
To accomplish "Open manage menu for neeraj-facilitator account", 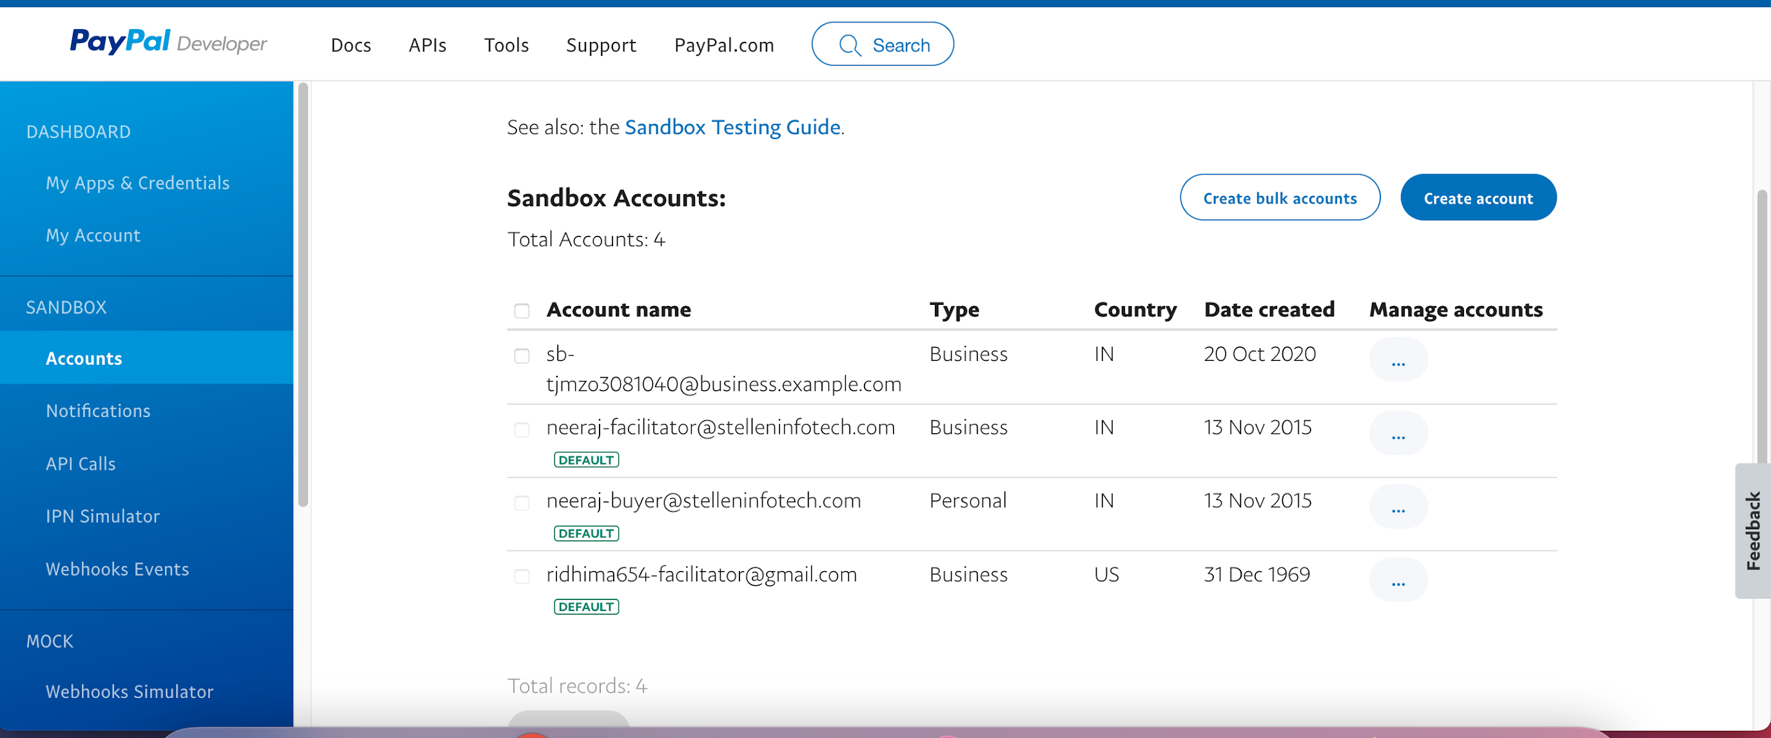I will pyautogui.click(x=1398, y=433).
